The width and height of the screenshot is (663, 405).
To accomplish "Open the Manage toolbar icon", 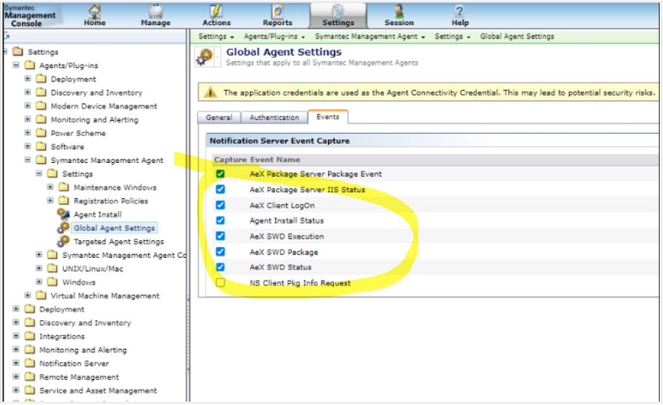I will click(156, 11).
